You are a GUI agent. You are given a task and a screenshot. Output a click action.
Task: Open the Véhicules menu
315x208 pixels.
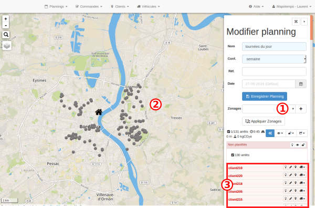click(x=148, y=6)
